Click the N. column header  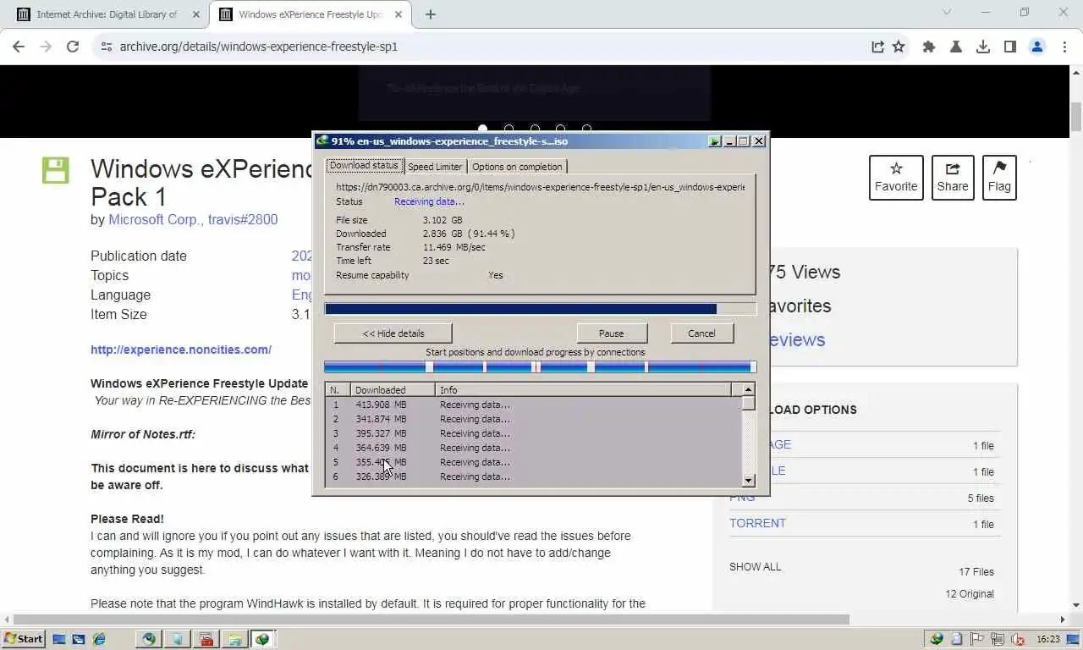[338, 390]
